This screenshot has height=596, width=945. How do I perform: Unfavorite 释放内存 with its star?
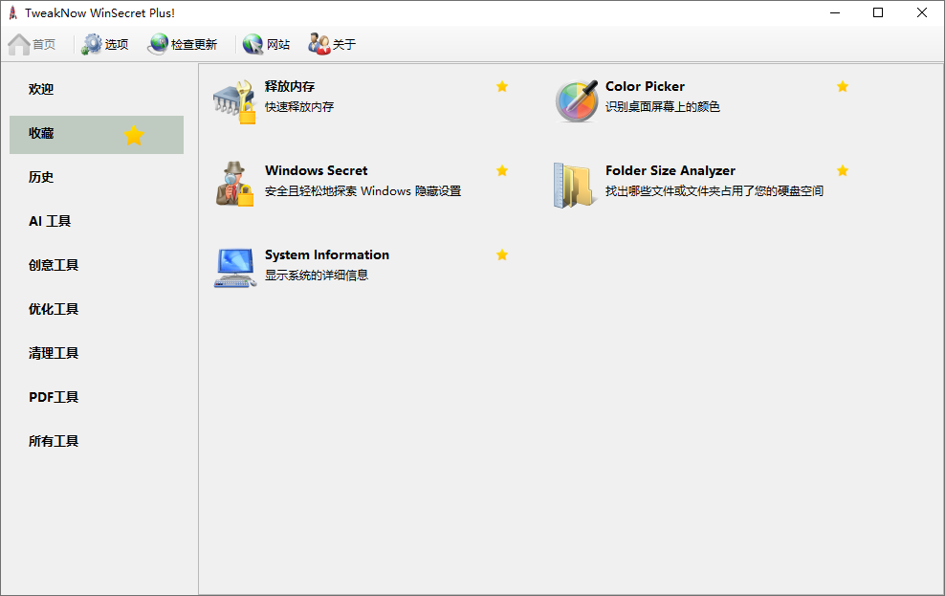502,86
